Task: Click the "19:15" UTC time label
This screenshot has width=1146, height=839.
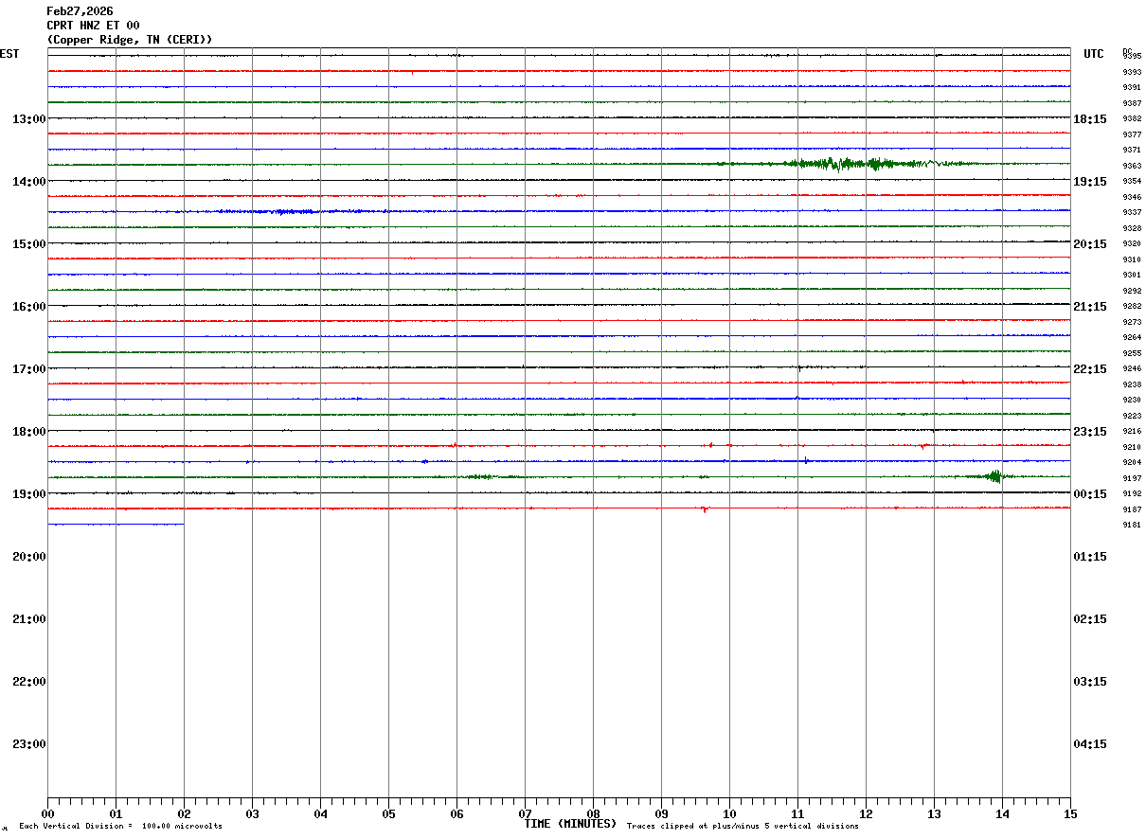Action: 1090,182
